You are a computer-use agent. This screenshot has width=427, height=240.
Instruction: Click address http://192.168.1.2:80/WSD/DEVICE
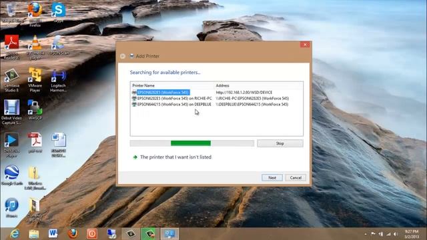coord(244,93)
